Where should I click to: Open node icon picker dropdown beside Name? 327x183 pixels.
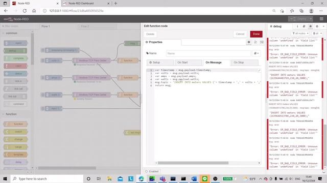256,53
